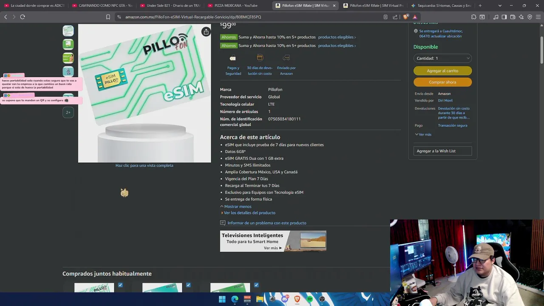The width and height of the screenshot is (544, 306).
Task: Open the browser hamburger menu
Action: pos(538,17)
